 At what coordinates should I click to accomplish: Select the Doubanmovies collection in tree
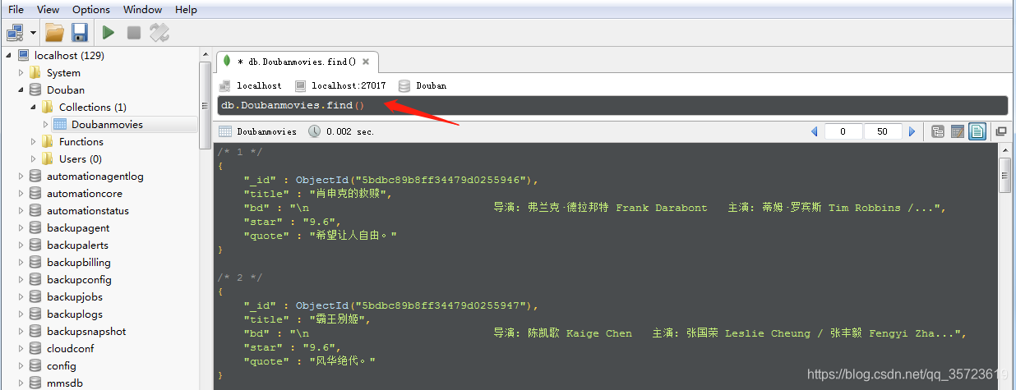(x=107, y=124)
